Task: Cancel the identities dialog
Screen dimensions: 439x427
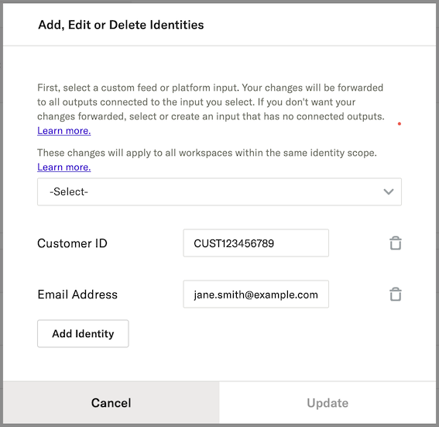Action: (111, 403)
